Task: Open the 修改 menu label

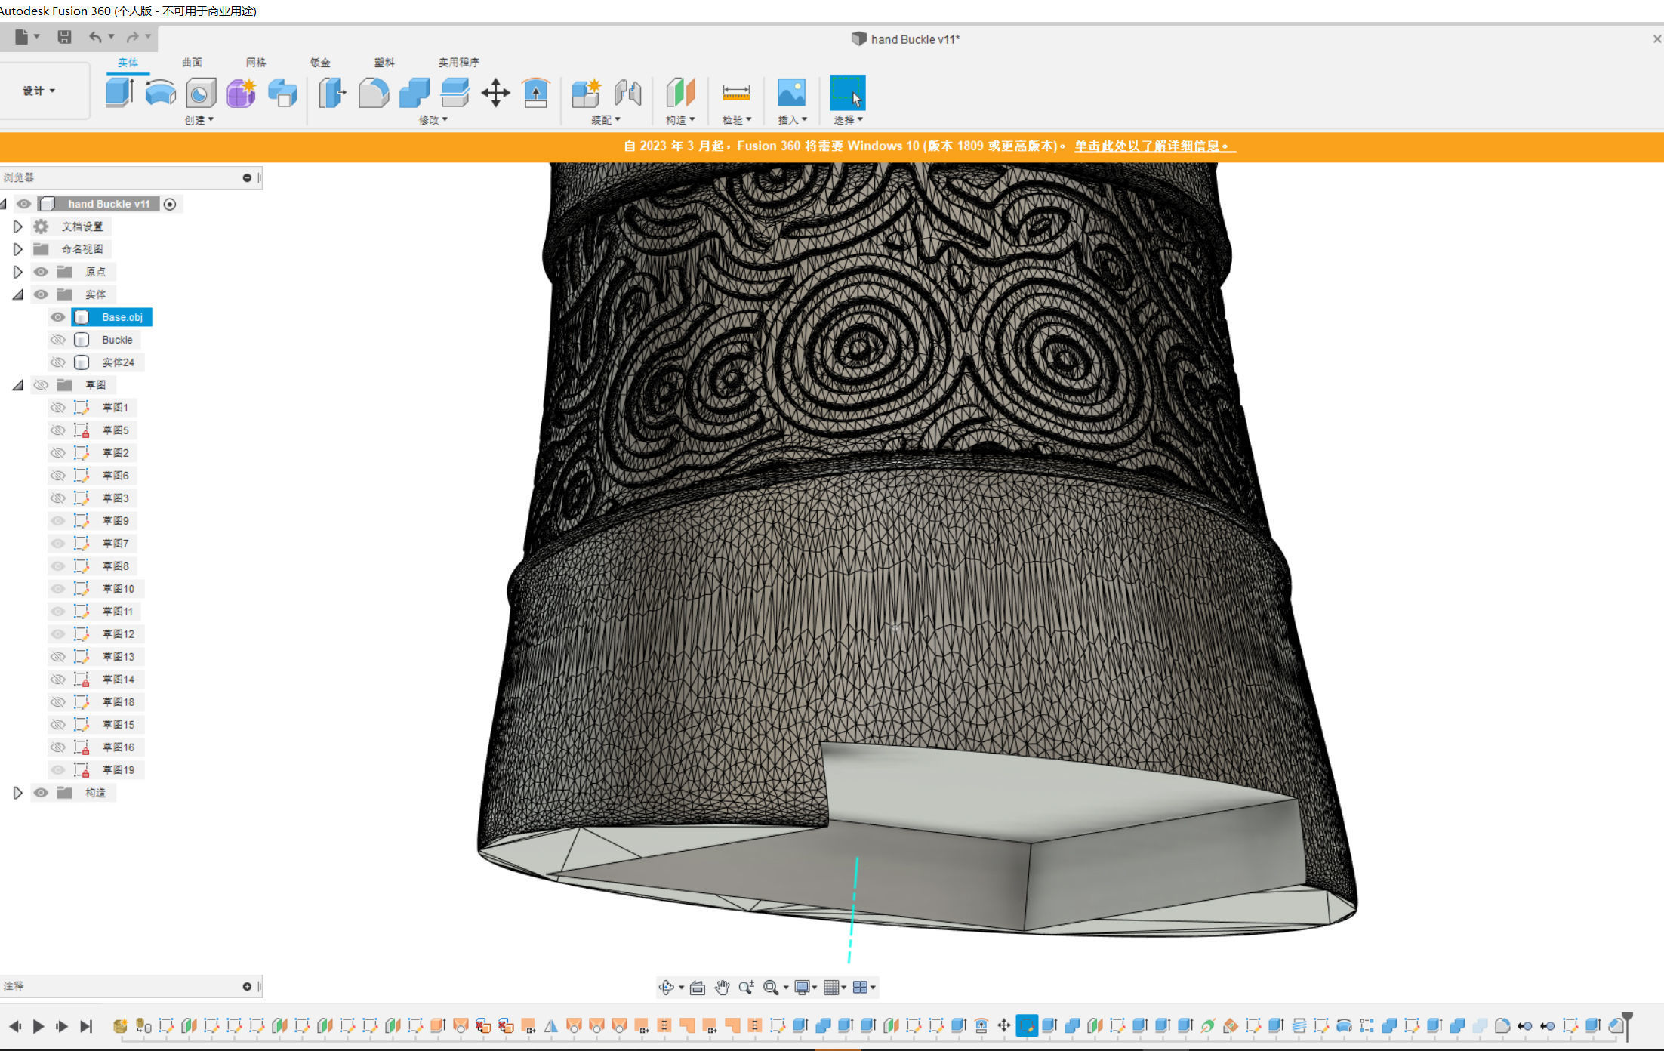Action: (x=433, y=119)
